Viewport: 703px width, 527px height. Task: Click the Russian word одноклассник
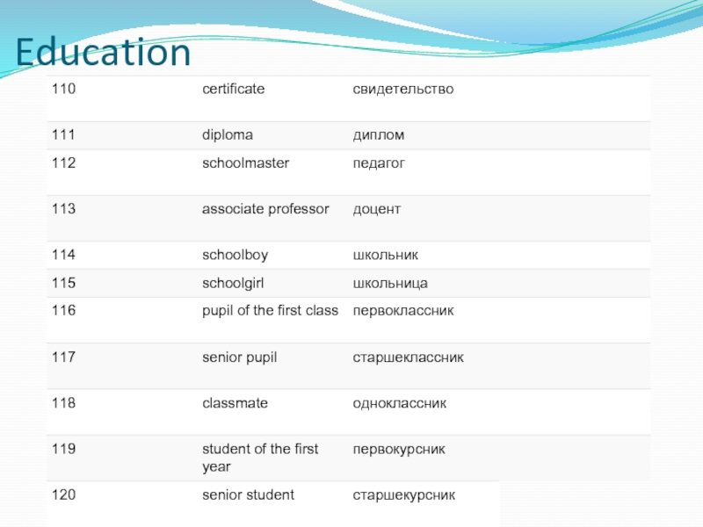point(400,404)
